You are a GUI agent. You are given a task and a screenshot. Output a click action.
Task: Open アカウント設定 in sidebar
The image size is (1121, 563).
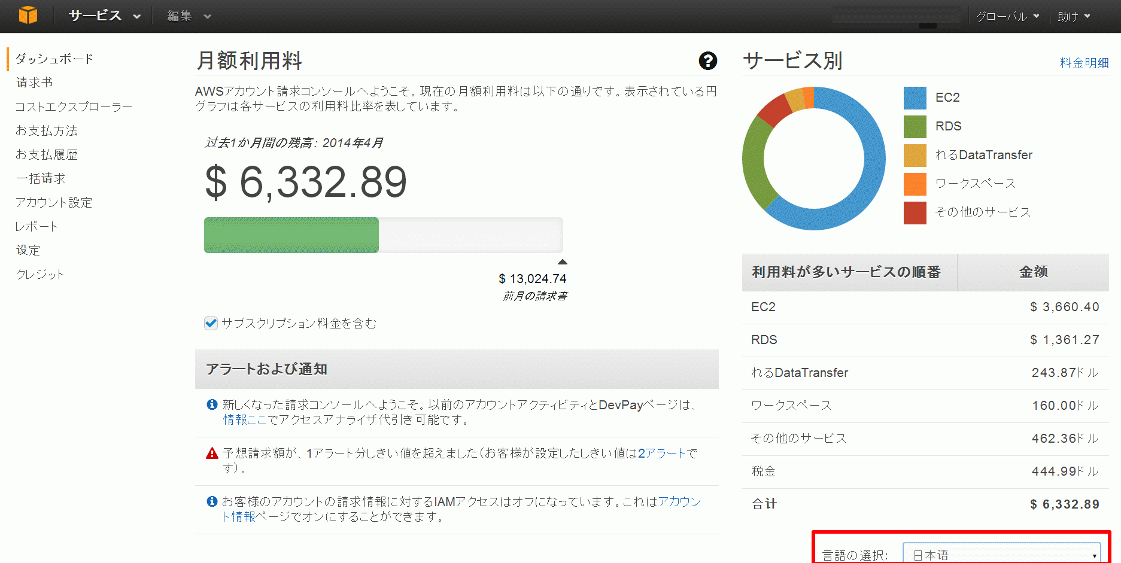[x=54, y=202]
